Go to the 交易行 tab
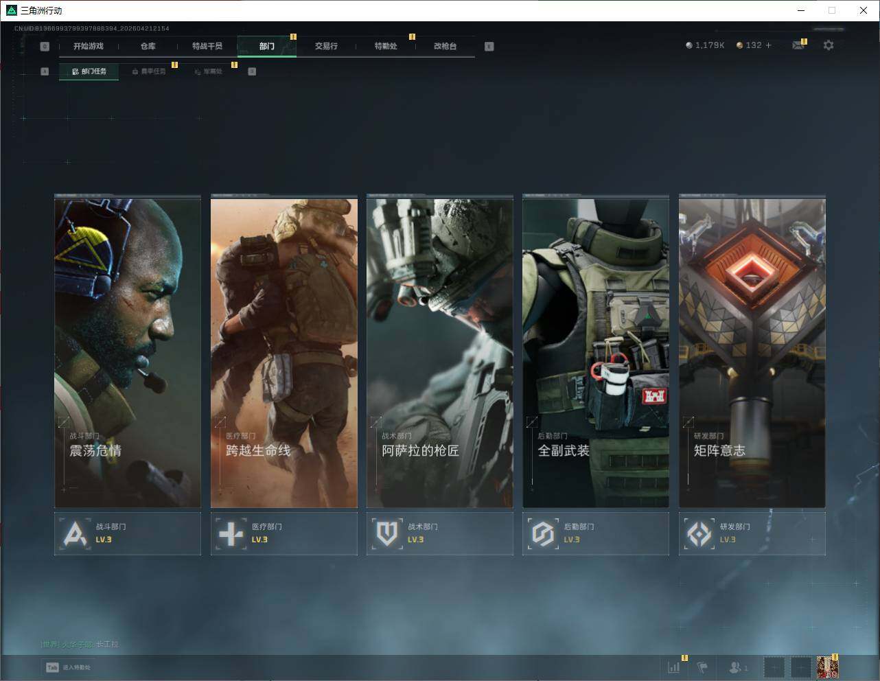The height and width of the screenshot is (681, 880). tap(326, 46)
